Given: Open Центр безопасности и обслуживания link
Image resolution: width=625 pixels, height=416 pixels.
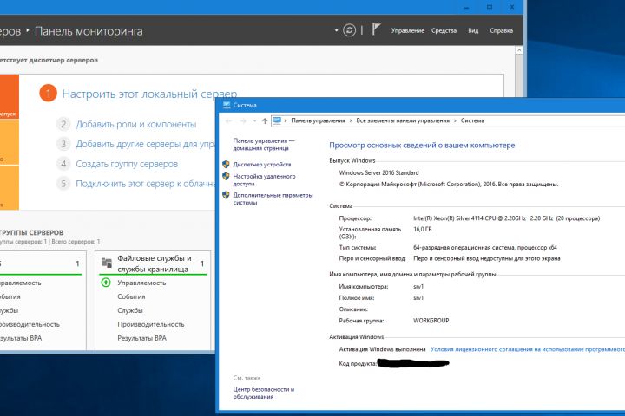Looking at the screenshot, I should pos(264,393).
